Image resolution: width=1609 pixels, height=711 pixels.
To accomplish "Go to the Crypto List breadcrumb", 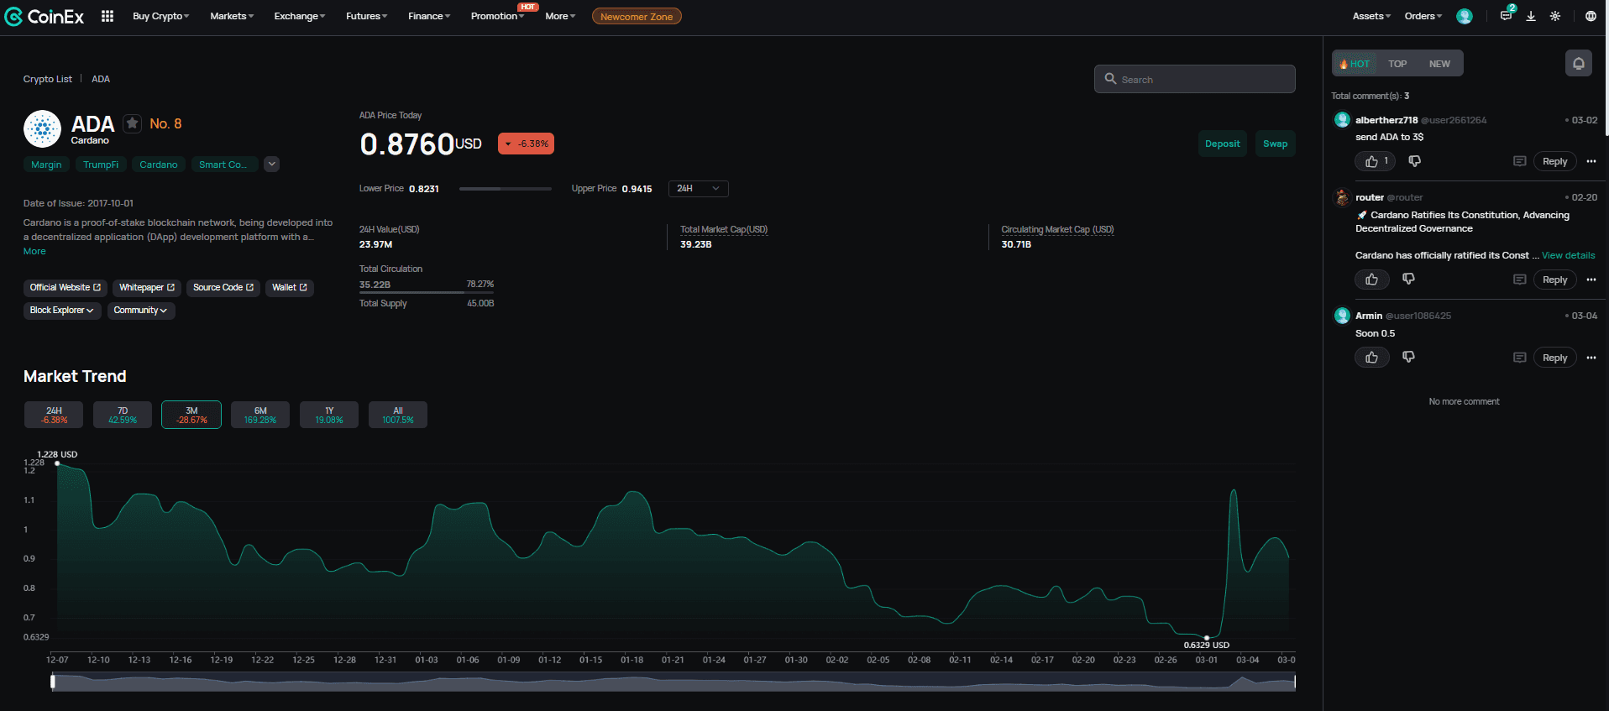I will tap(47, 79).
